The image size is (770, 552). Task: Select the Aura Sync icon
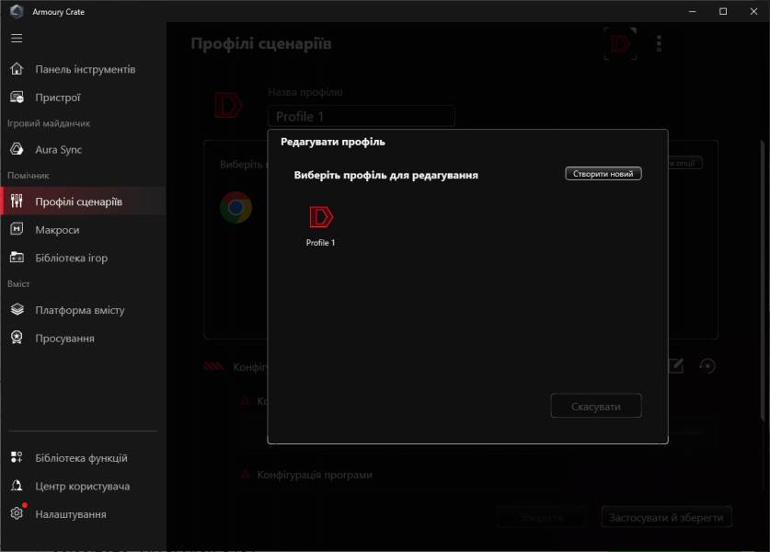pos(17,149)
